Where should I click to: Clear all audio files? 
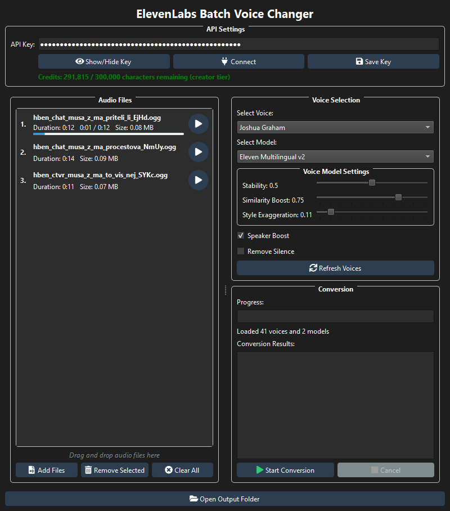(x=182, y=470)
